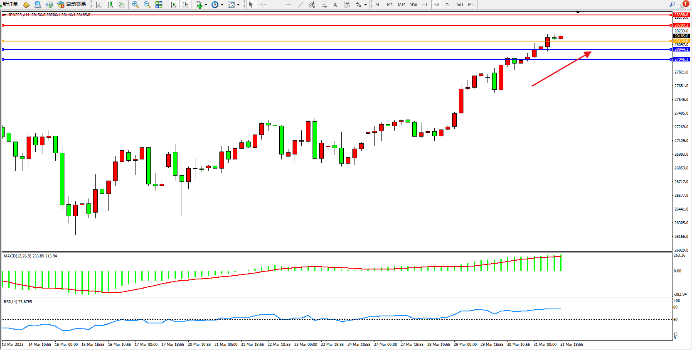
Task: Click the orange 28130.8 price level label
Action: (x=681, y=41)
